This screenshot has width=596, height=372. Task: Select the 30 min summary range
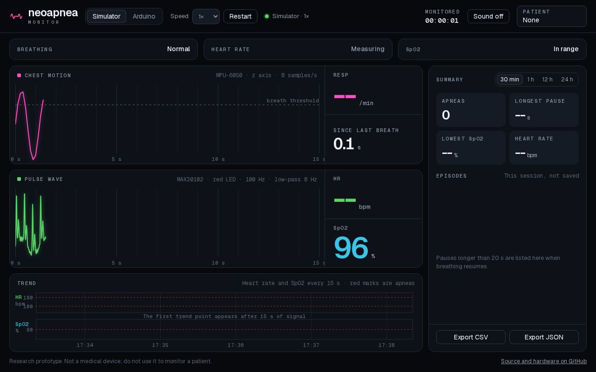pos(510,80)
